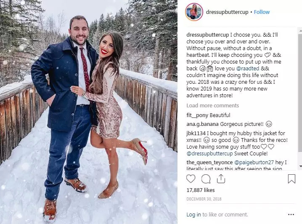
Task: Follow the dressupbuttercup account
Action: click(x=262, y=12)
